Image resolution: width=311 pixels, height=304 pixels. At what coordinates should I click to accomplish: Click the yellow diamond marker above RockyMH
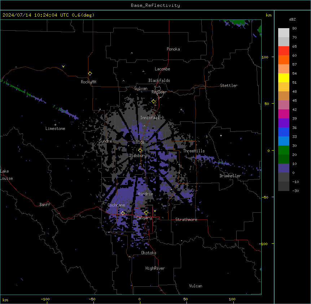pyautogui.click(x=90, y=74)
